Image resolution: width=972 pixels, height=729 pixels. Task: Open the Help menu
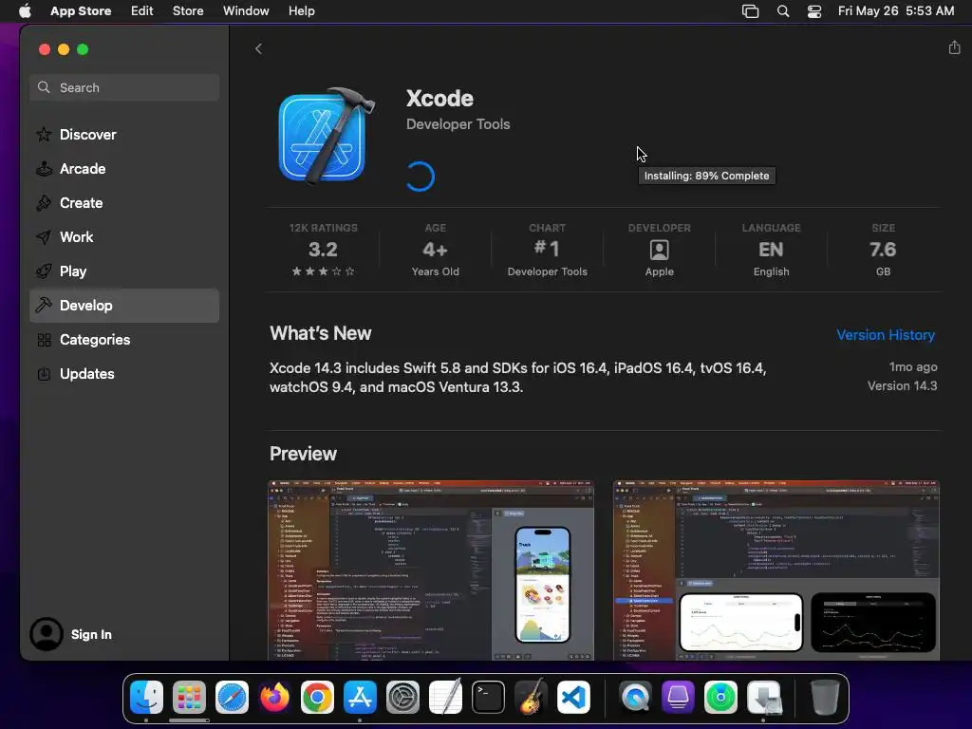coord(301,11)
